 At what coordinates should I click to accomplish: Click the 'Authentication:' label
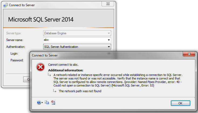pyautogui.click(x=16, y=47)
